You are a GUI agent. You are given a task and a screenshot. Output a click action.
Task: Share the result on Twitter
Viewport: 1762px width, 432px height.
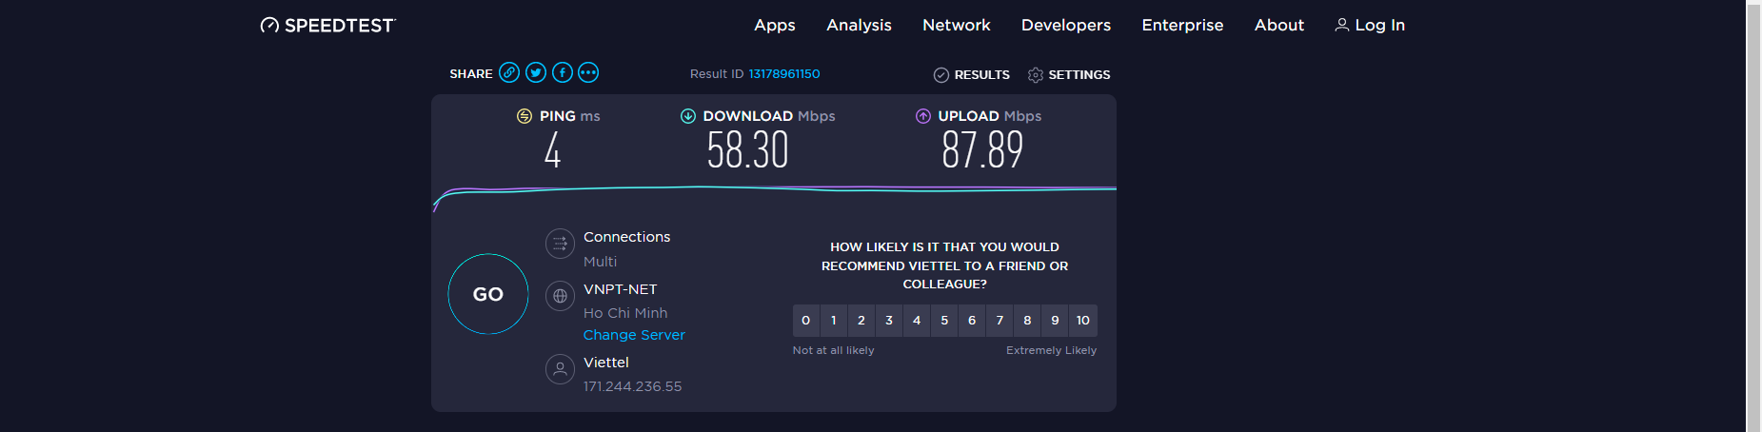[x=536, y=72]
